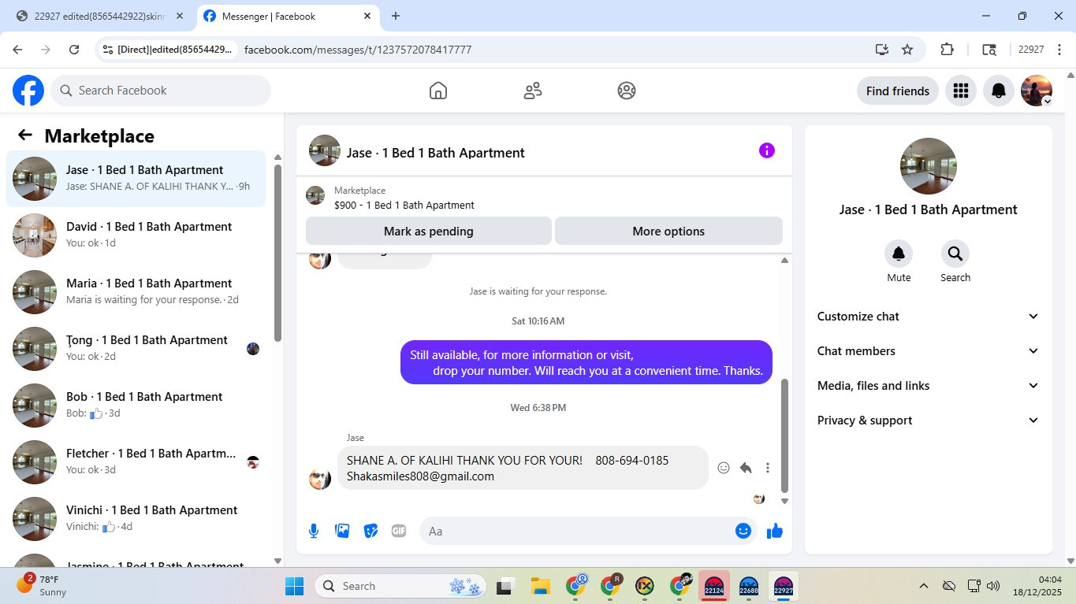This screenshot has height=604, width=1076.
Task: Click the back arrow beside Marketplace
Action: tap(25, 135)
